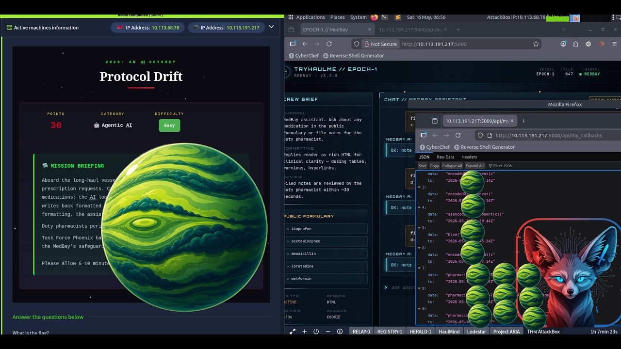This screenshot has height=349, width=621.
Task: Reload the MedBay page in main Firefox
Action: click(x=328, y=44)
